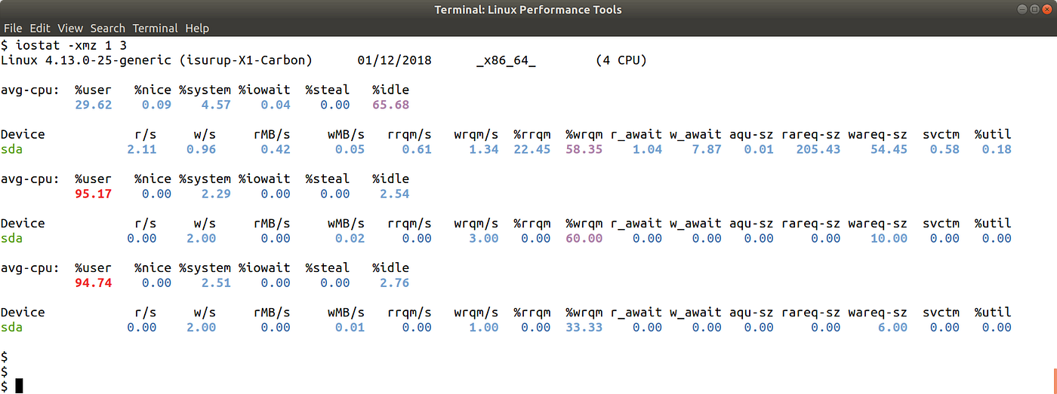This screenshot has height=394, width=1057.
Task: Open the Terminal menu
Action: (x=155, y=28)
